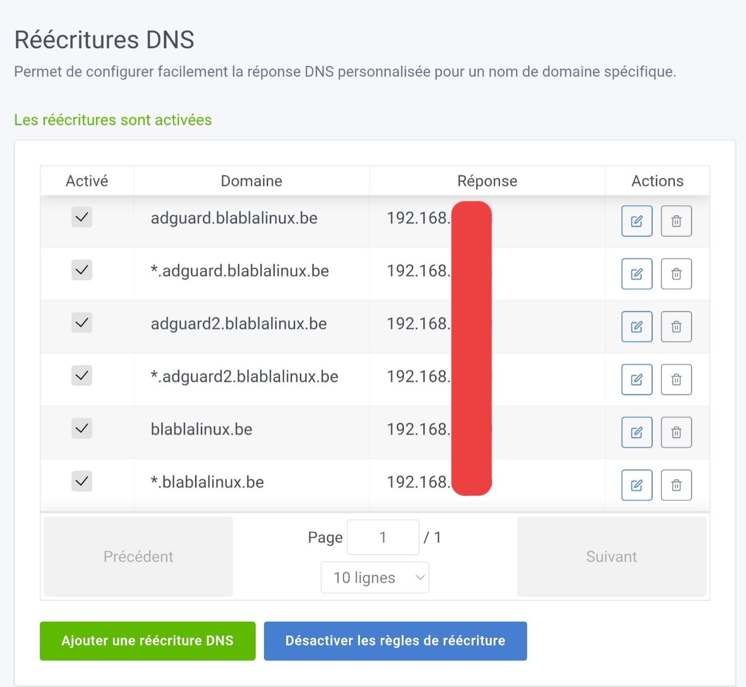The image size is (746, 687).
Task: Edit the blablalinux.be rewrite entry
Action: click(x=637, y=433)
